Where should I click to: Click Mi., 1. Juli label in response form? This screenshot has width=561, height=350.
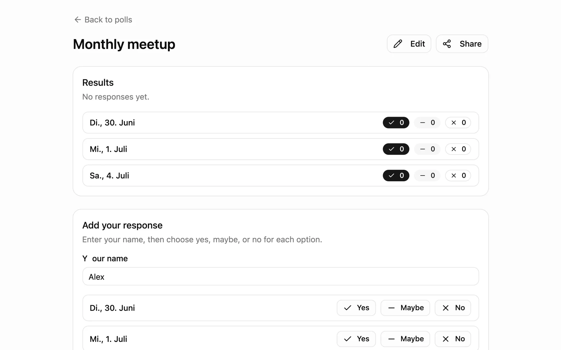108,339
